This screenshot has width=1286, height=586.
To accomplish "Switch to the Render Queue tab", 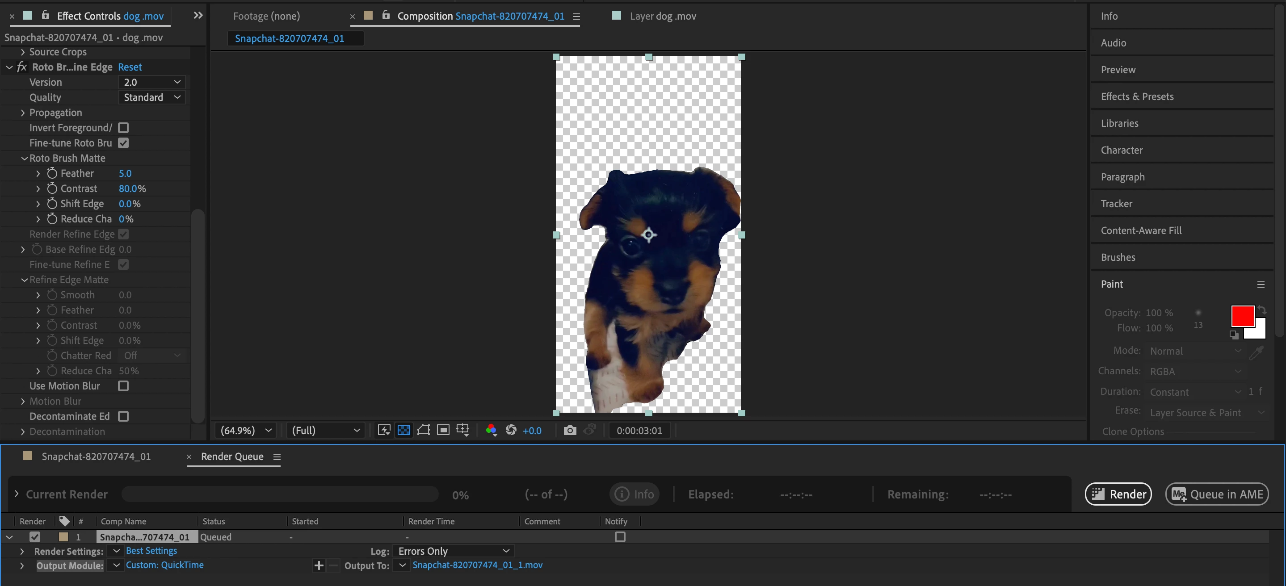I will (x=232, y=456).
